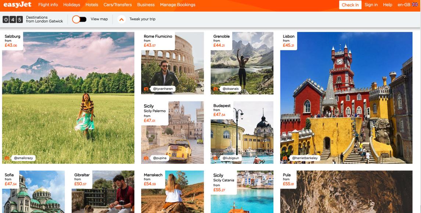
Task: Click the Salzburg £43.06 price
Action: click(x=11, y=45)
